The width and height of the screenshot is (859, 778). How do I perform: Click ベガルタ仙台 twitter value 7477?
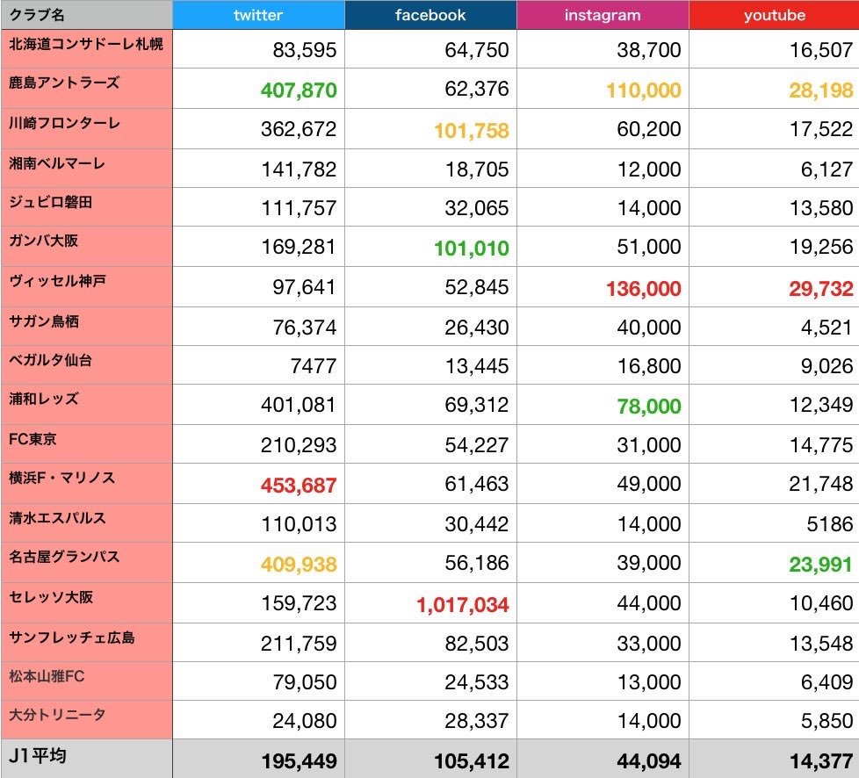312,367
